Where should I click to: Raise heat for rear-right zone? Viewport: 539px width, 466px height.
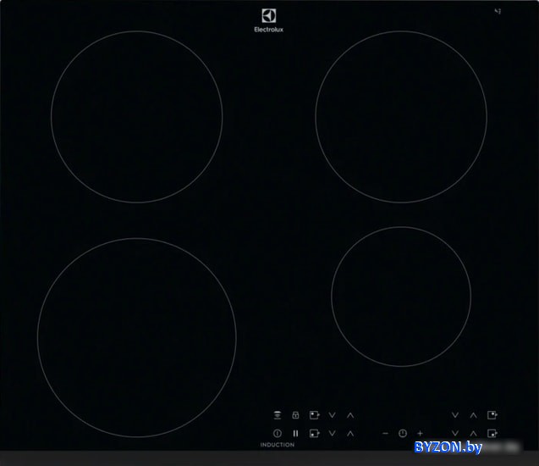coord(473,415)
